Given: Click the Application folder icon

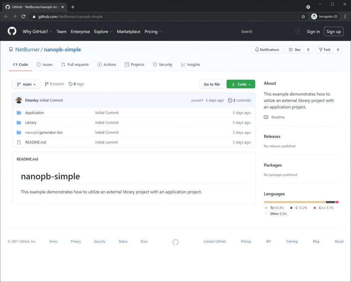Looking at the screenshot, I should 19,113.
